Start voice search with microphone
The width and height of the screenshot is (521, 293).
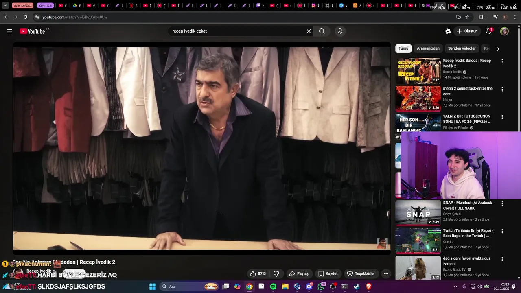coord(340,31)
